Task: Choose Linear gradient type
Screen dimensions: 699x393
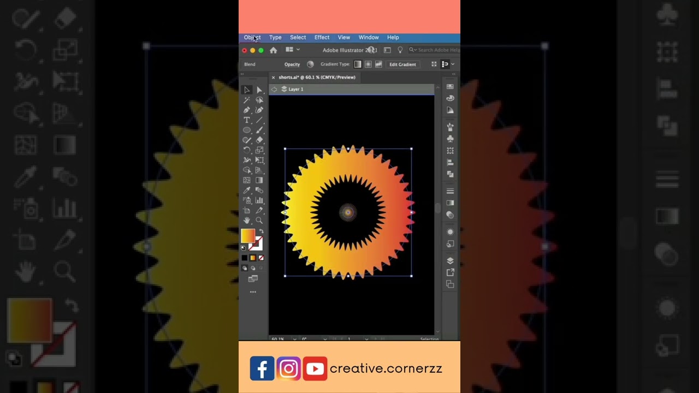Action: 358,64
